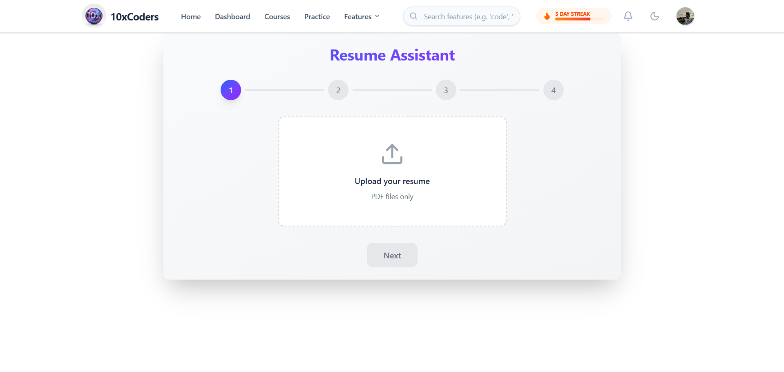Open the Dashboard page

[232, 16]
